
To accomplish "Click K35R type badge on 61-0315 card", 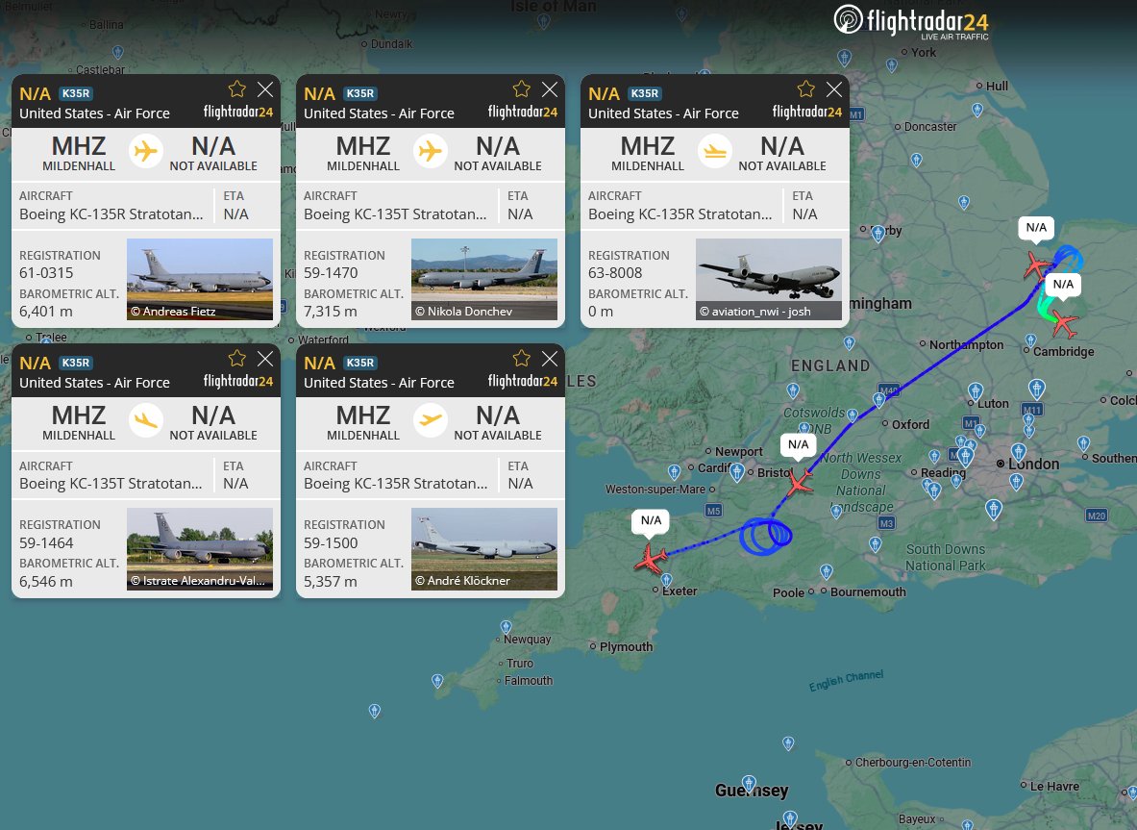I will point(75,93).
